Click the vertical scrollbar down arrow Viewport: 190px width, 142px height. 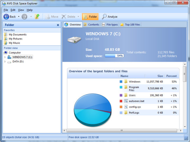(185, 127)
